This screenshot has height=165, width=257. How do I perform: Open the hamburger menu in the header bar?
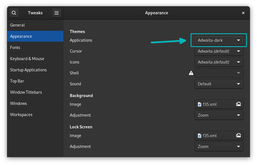tap(56, 13)
